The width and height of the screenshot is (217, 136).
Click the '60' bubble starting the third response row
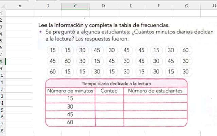[x=53, y=72]
